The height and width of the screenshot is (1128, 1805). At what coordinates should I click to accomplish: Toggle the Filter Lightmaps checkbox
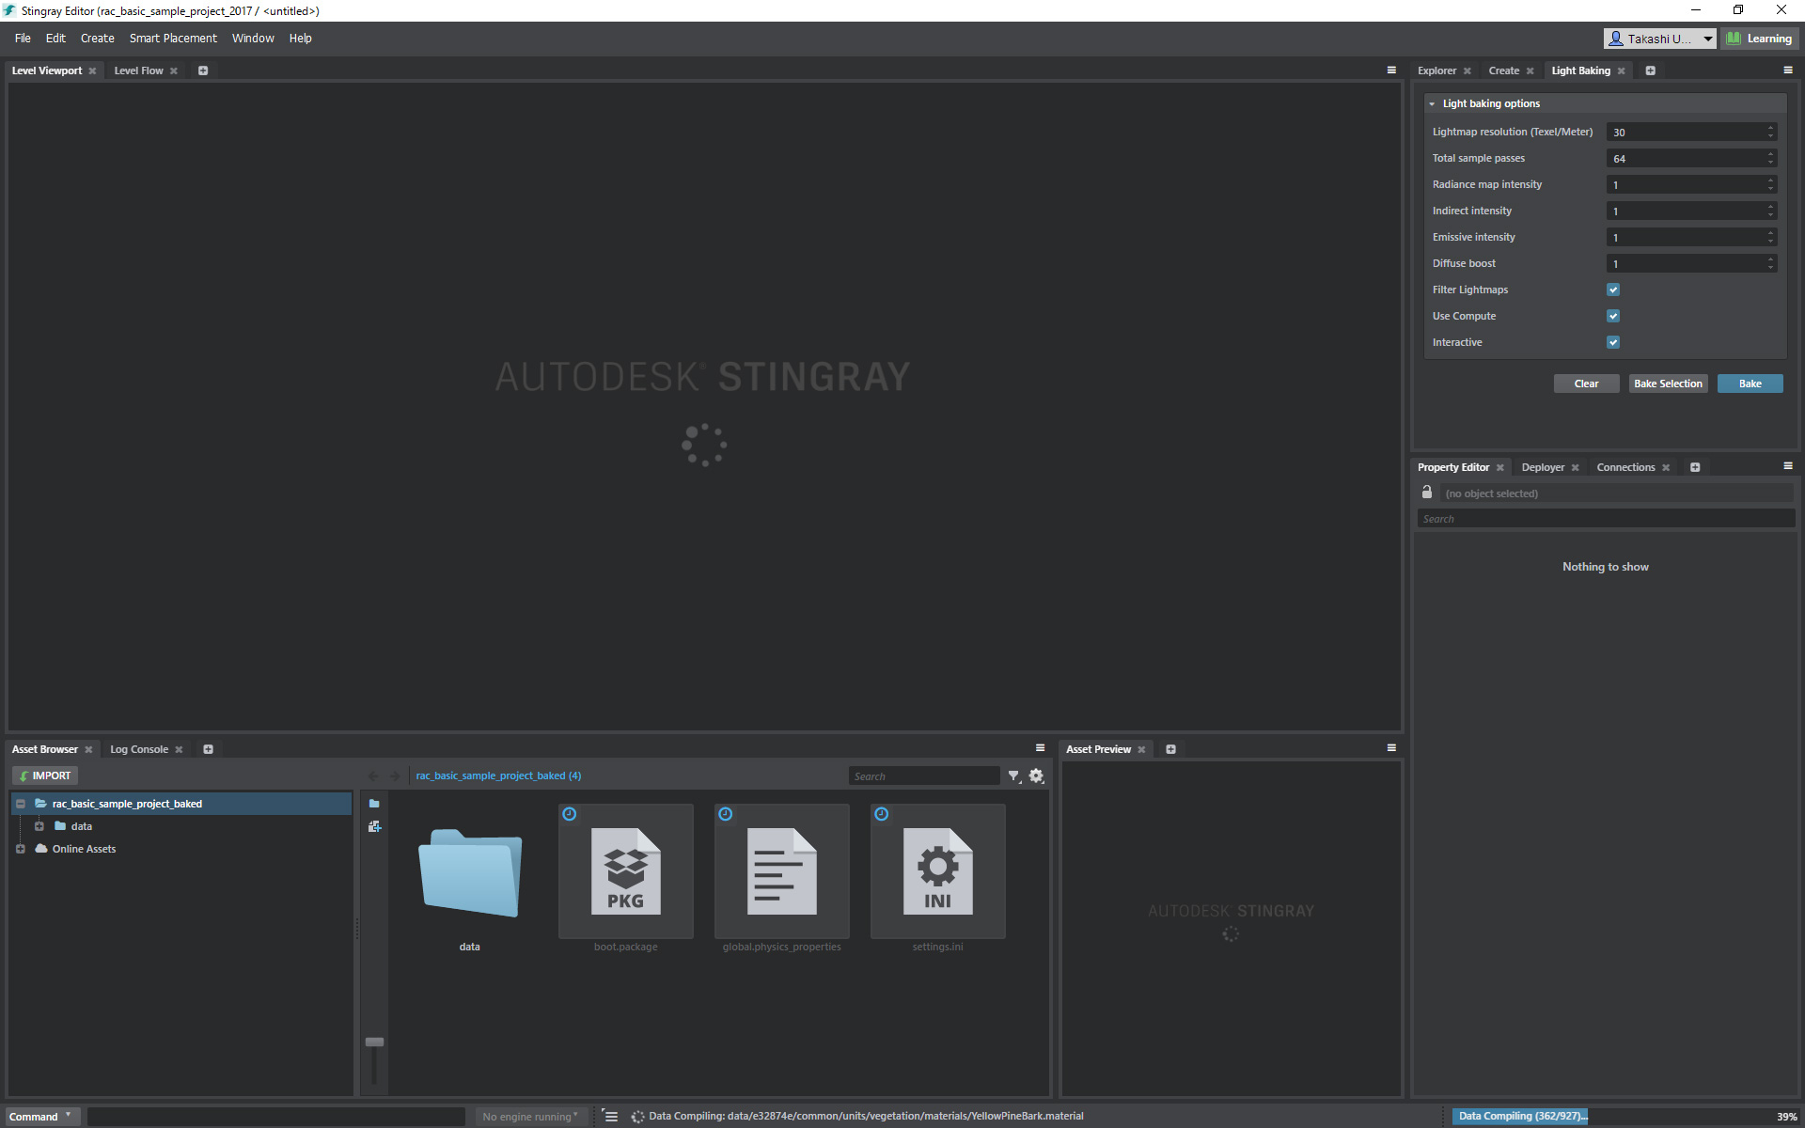[x=1613, y=290]
